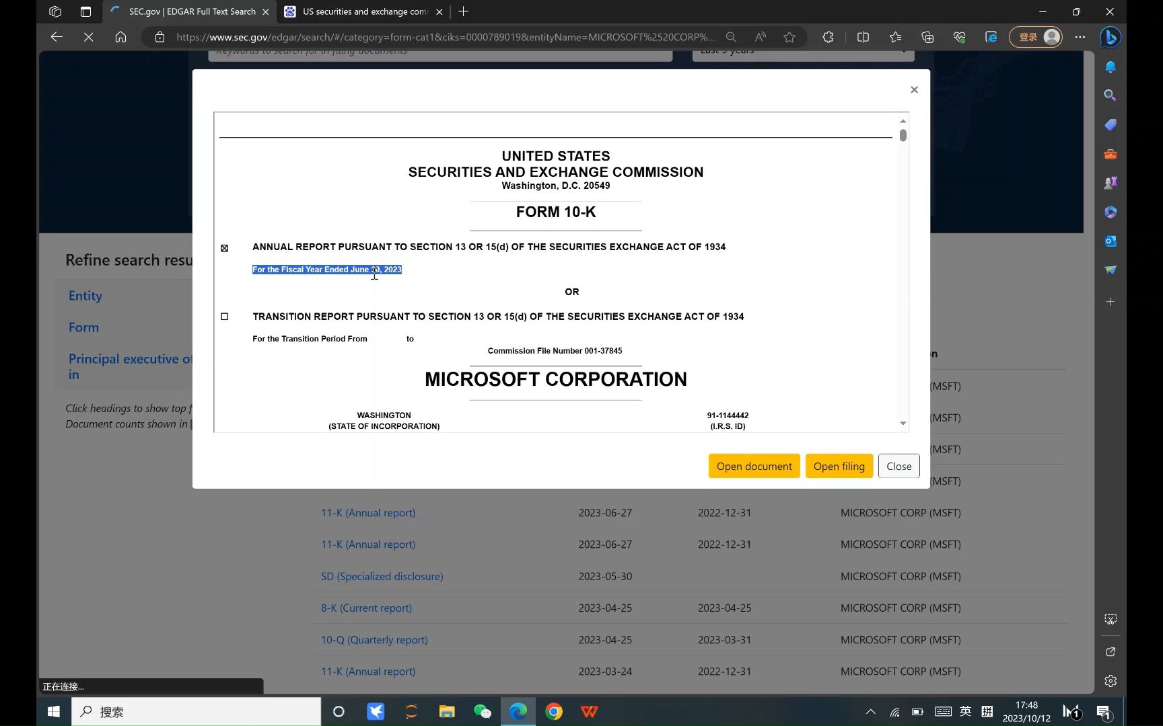Screen dimensions: 1163x726
Task: Open tab actions menu
Action: click(x=85, y=11)
